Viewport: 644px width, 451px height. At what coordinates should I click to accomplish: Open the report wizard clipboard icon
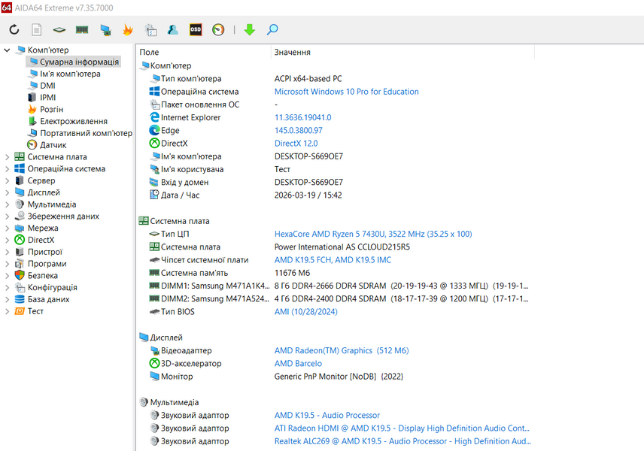point(150,29)
